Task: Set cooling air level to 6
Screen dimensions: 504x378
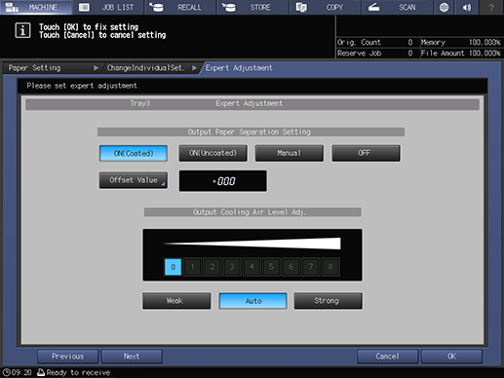Action: click(x=291, y=267)
